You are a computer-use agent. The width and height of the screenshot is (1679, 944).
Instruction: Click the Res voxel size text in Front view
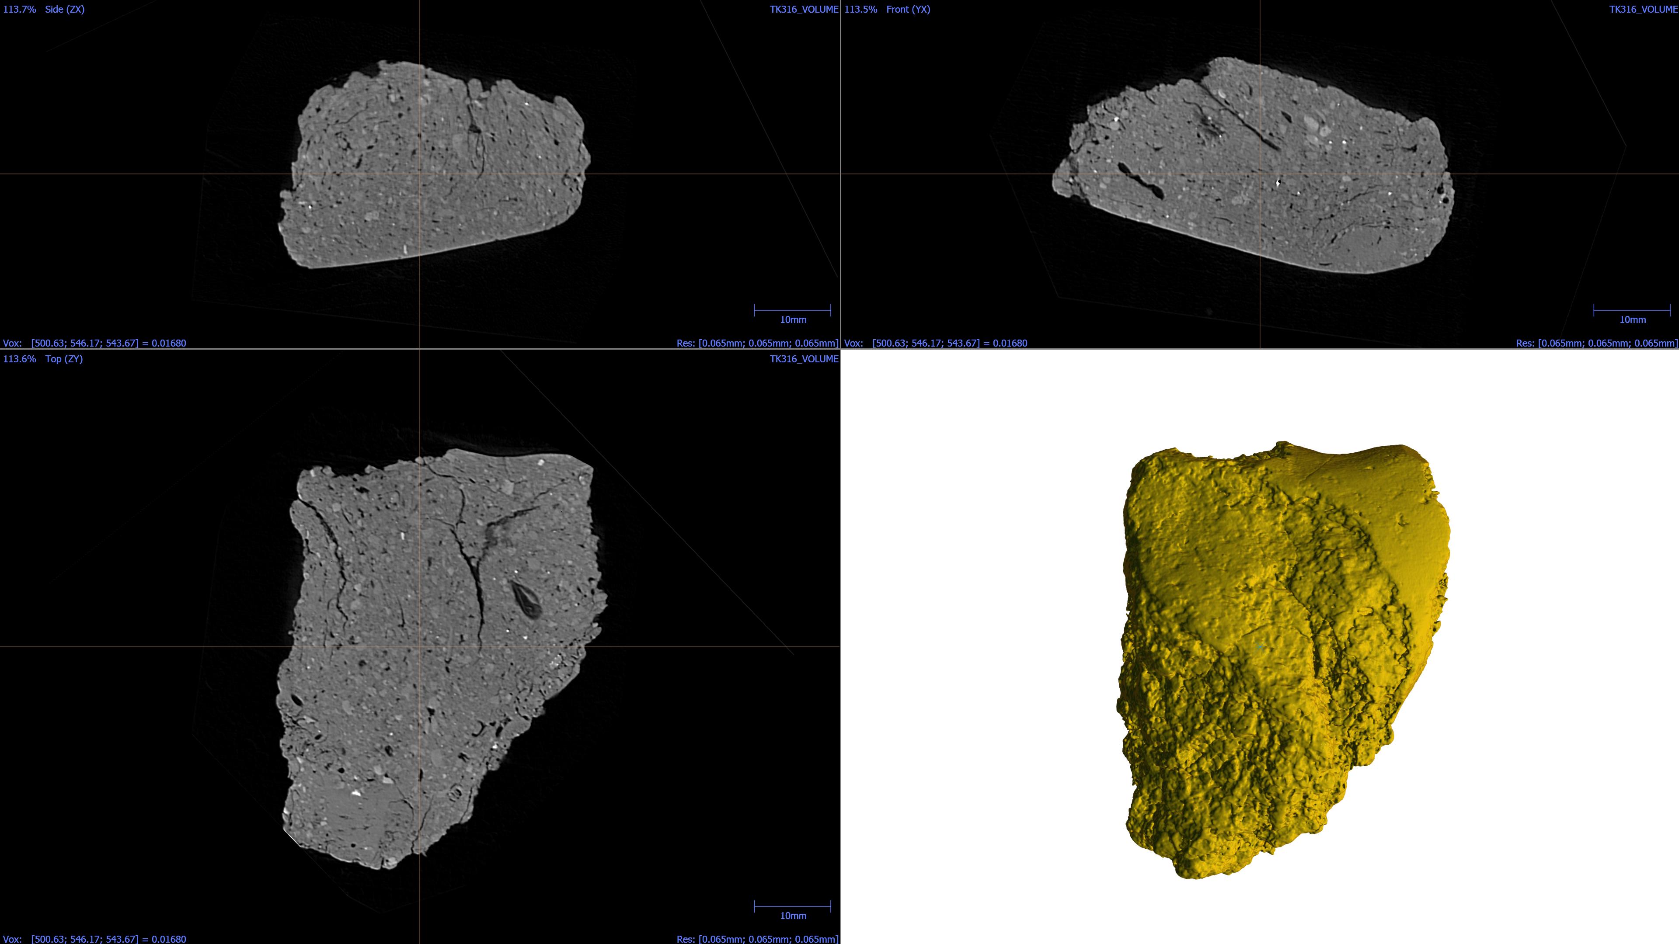coord(1597,344)
